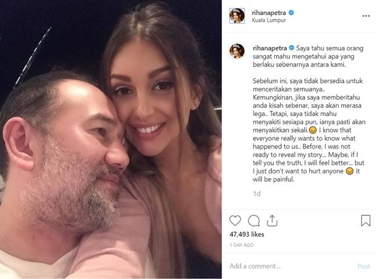This screenshot has width=377, height=279.
Task: Save the post with the bookmark icon
Action: click(365, 220)
